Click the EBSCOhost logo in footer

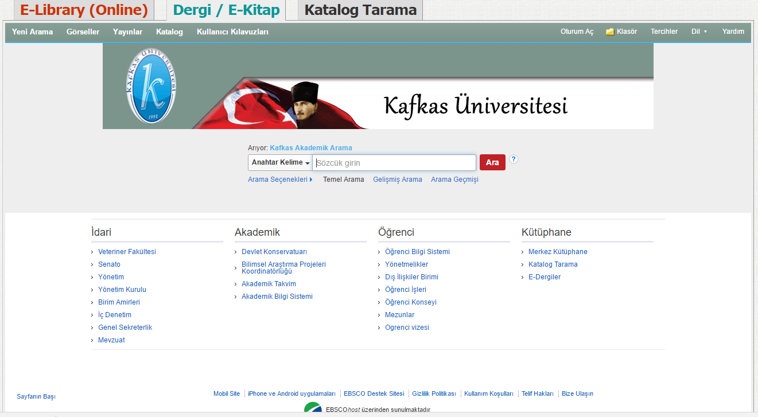[x=313, y=408]
